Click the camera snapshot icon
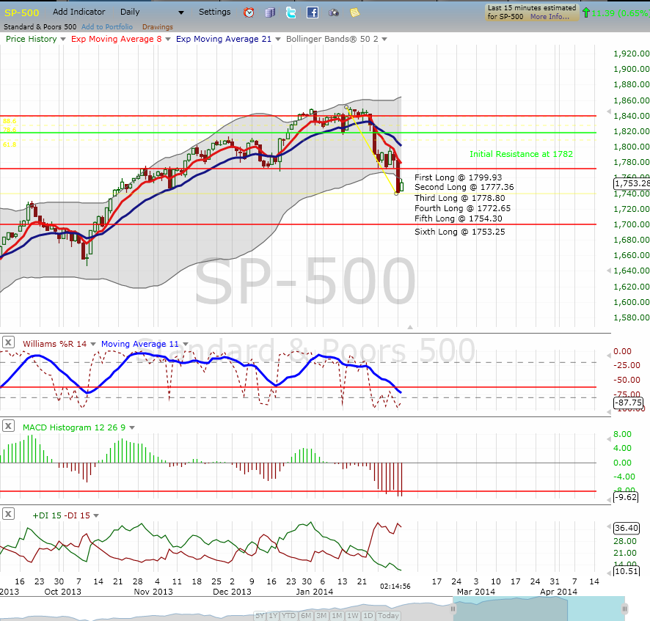 [334, 13]
